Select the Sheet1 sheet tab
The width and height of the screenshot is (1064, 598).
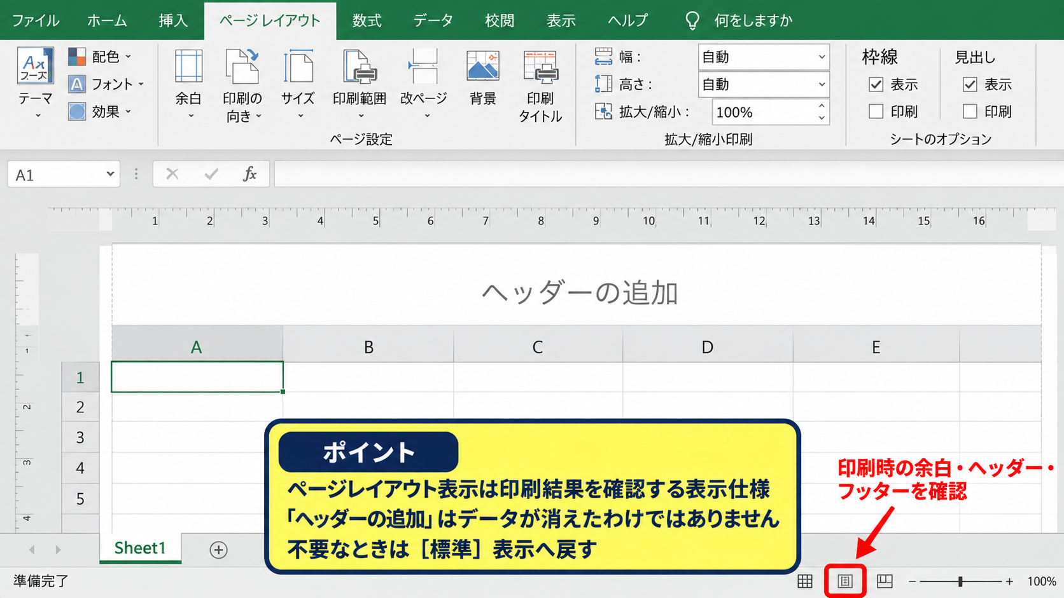pos(140,548)
